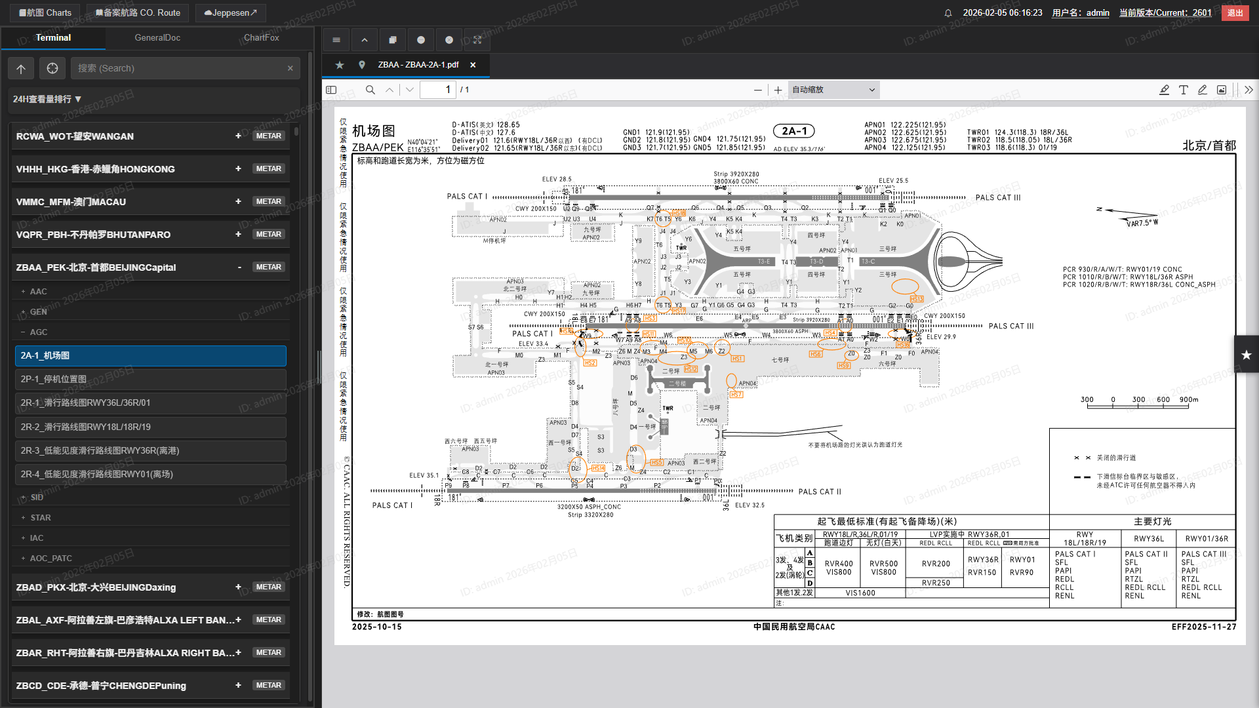Toggle METAR for ZBAA Beijing Capital

coord(268,267)
